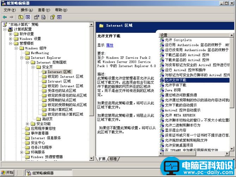Click the 设置 column header
The height and width of the screenshot is (177, 236).
[x=194, y=35]
